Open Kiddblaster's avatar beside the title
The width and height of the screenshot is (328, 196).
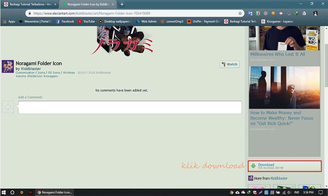point(8,67)
